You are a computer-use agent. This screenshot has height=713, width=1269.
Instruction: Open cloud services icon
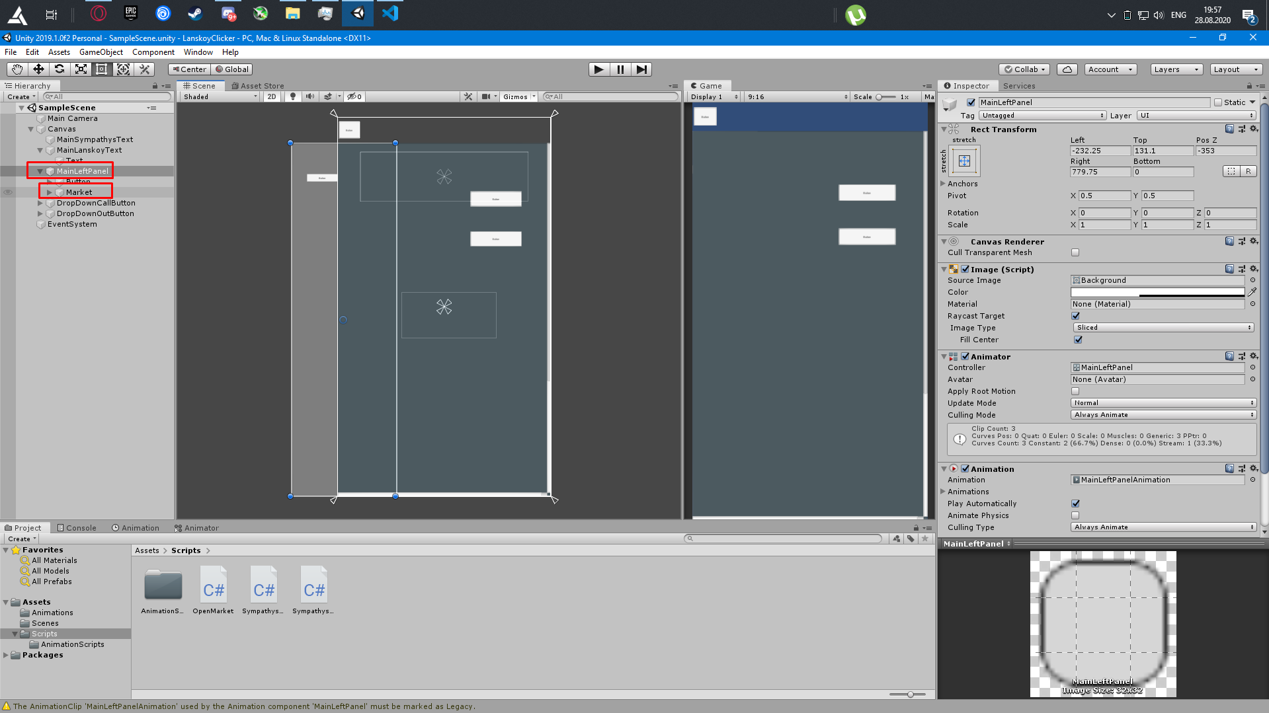point(1067,69)
